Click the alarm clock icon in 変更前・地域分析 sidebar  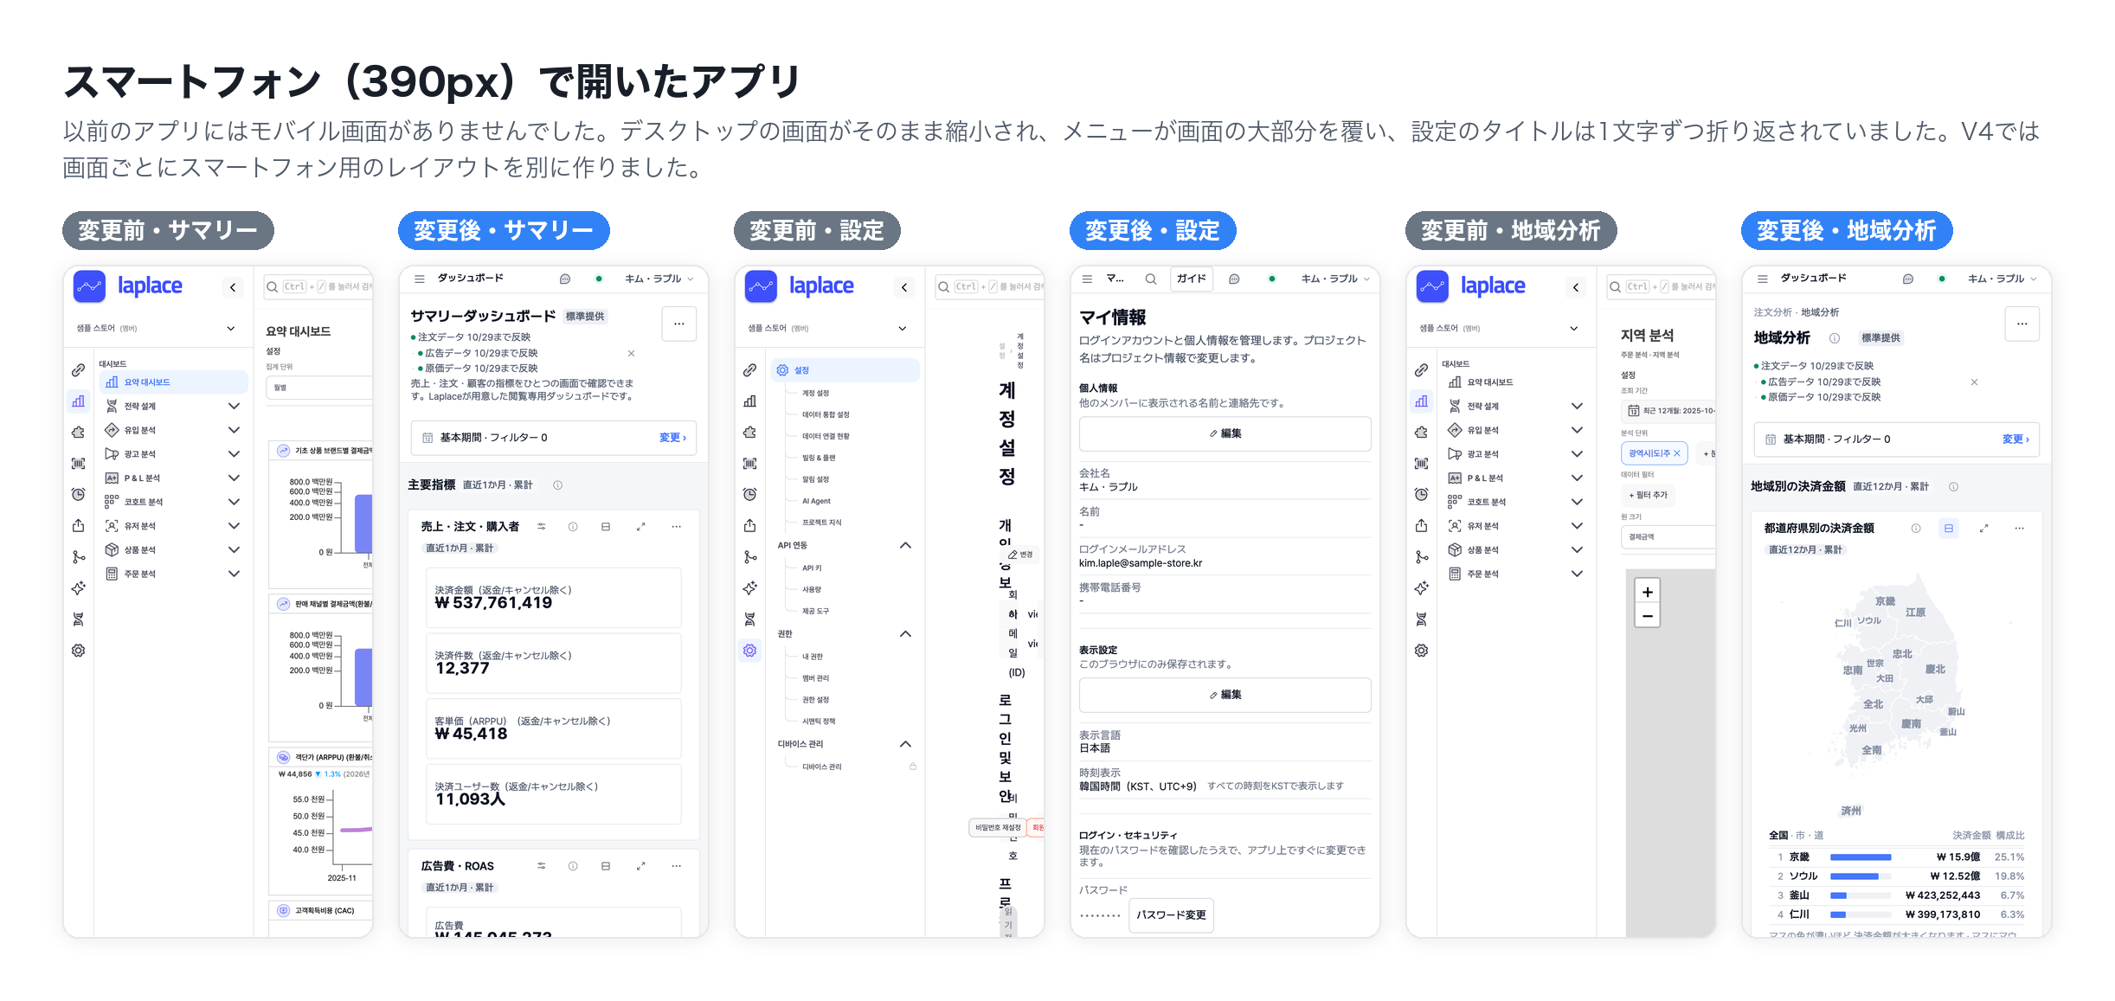(1422, 495)
